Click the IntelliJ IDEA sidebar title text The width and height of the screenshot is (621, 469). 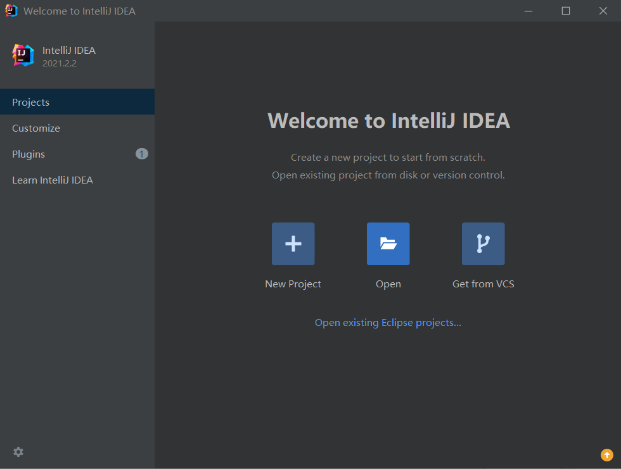pos(70,51)
